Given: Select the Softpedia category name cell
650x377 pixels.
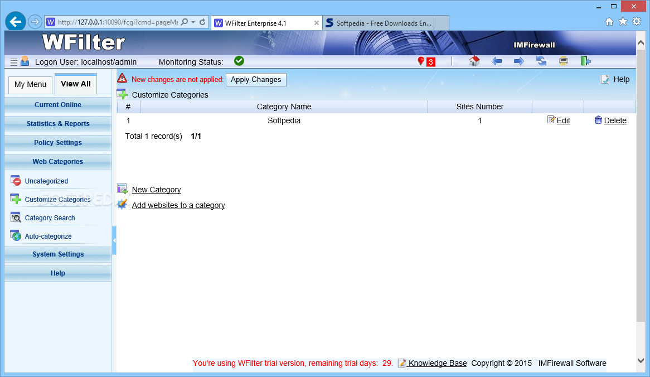Looking at the screenshot, I should coord(284,120).
